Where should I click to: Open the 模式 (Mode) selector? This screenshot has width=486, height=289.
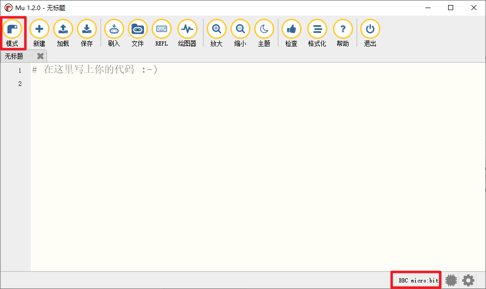(x=12, y=29)
